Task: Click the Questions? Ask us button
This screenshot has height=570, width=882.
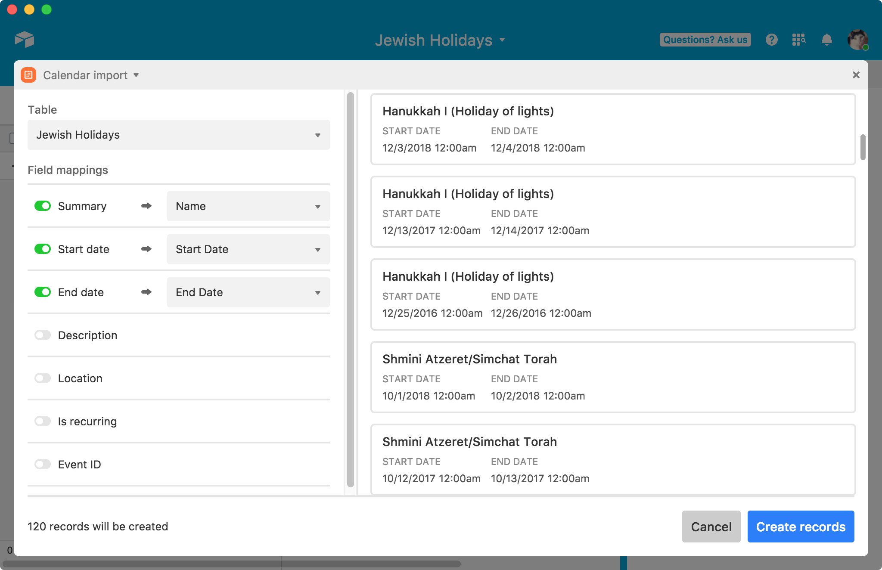Action: 705,40
